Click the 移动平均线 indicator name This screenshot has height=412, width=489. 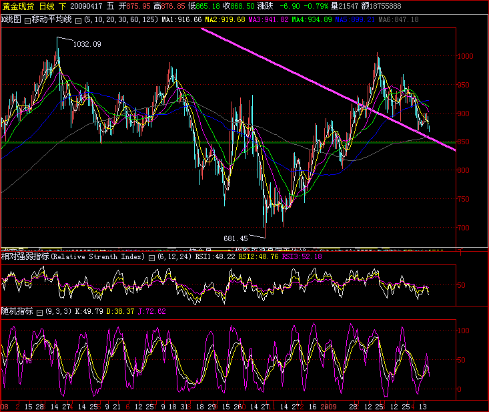[51, 19]
